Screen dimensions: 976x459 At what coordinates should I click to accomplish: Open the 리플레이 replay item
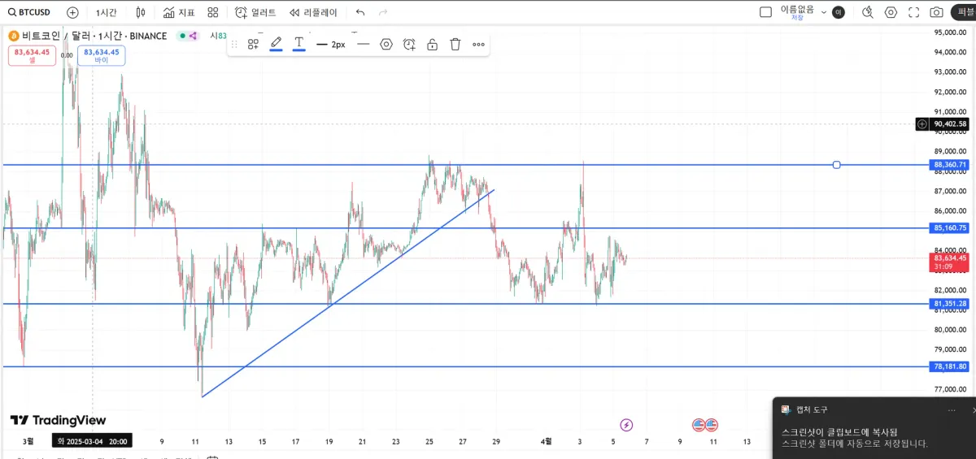tap(313, 12)
